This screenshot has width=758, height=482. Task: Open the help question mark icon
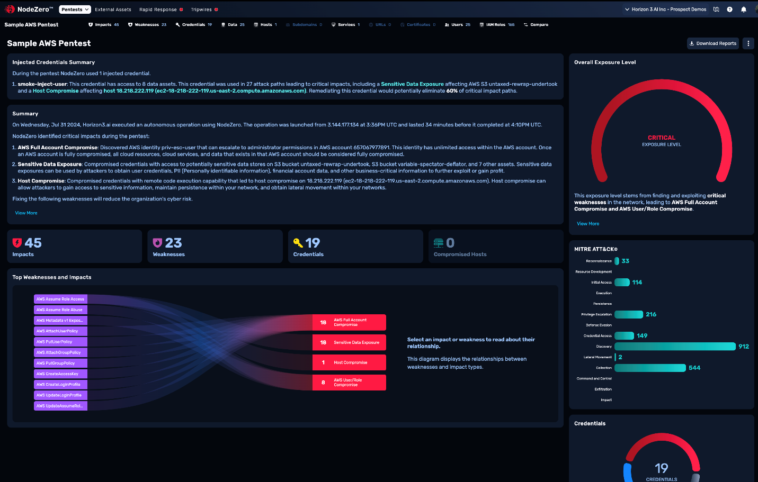click(x=730, y=10)
